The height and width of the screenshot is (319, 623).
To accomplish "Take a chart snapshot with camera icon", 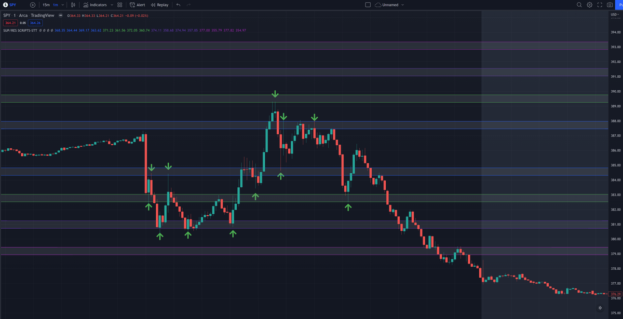I will (x=610, y=5).
